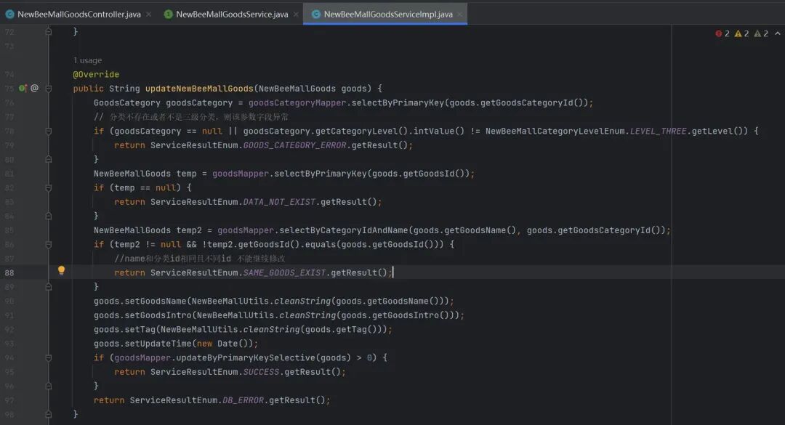
Task: Click goodsCategoryMapper on line 76
Action: pos(297,102)
